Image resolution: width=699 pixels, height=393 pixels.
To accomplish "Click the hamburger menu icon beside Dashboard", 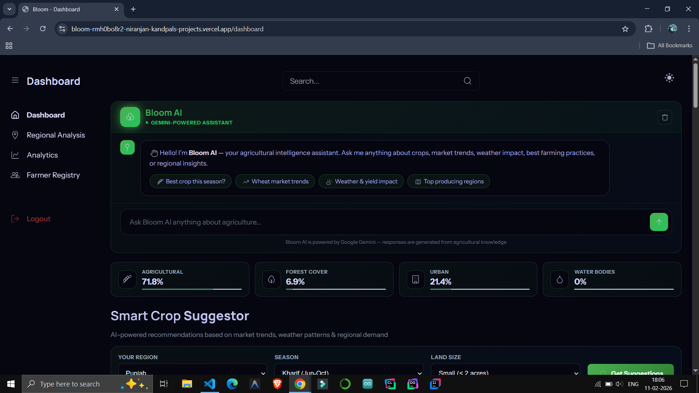I will [x=15, y=80].
